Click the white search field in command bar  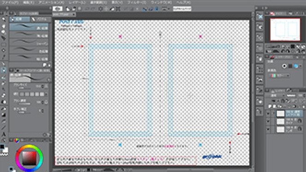click(x=182, y=9)
